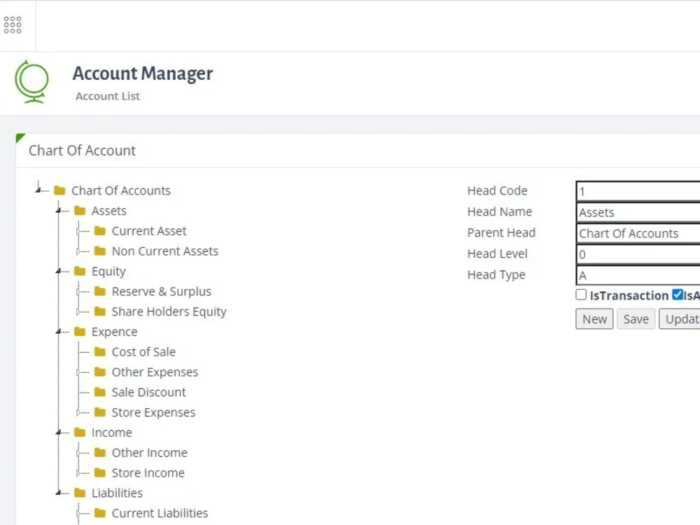Open the apps grid icon top left
This screenshot has width=700, height=525.
(13, 24)
